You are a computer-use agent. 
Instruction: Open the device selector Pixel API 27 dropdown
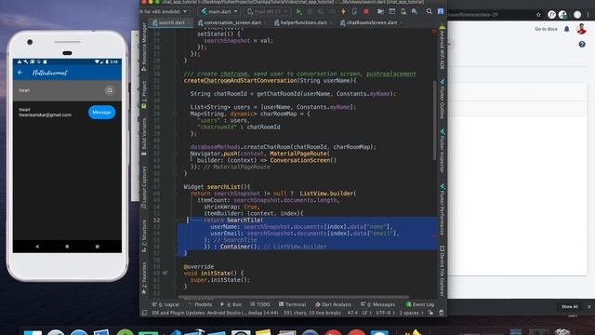pos(268,12)
